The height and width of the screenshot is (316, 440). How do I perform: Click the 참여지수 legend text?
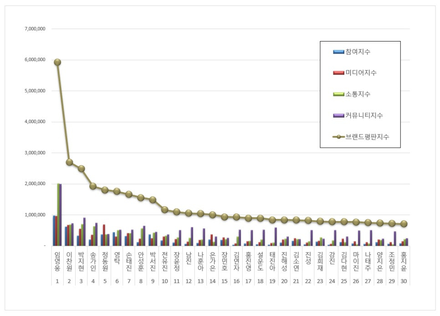click(358, 52)
